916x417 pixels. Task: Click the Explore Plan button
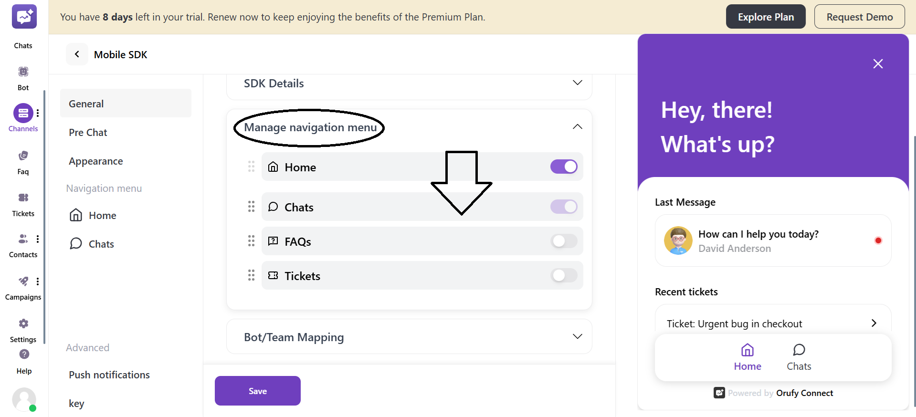[765, 16]
